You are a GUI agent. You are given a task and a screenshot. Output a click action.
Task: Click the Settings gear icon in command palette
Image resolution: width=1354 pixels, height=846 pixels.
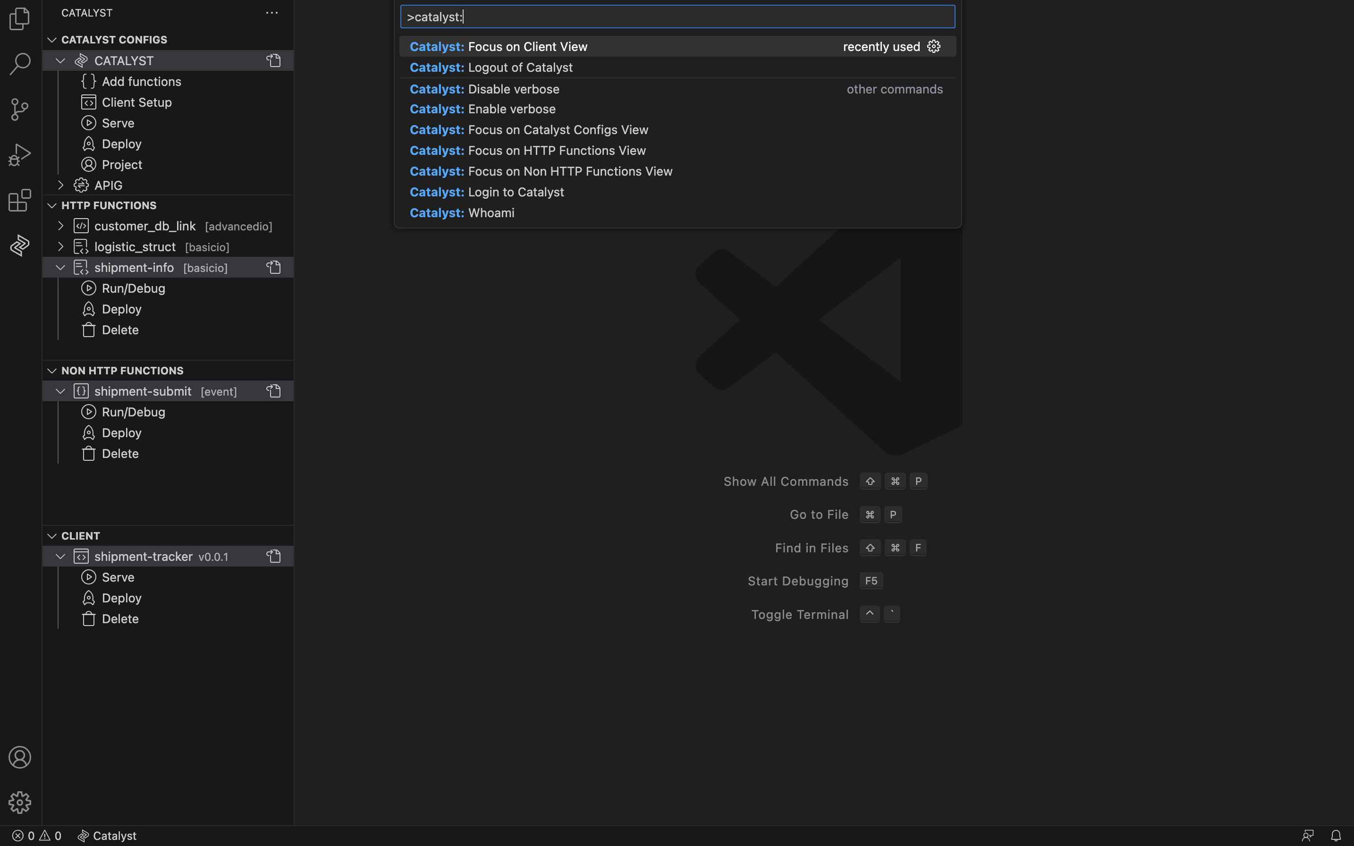(934, 46)
